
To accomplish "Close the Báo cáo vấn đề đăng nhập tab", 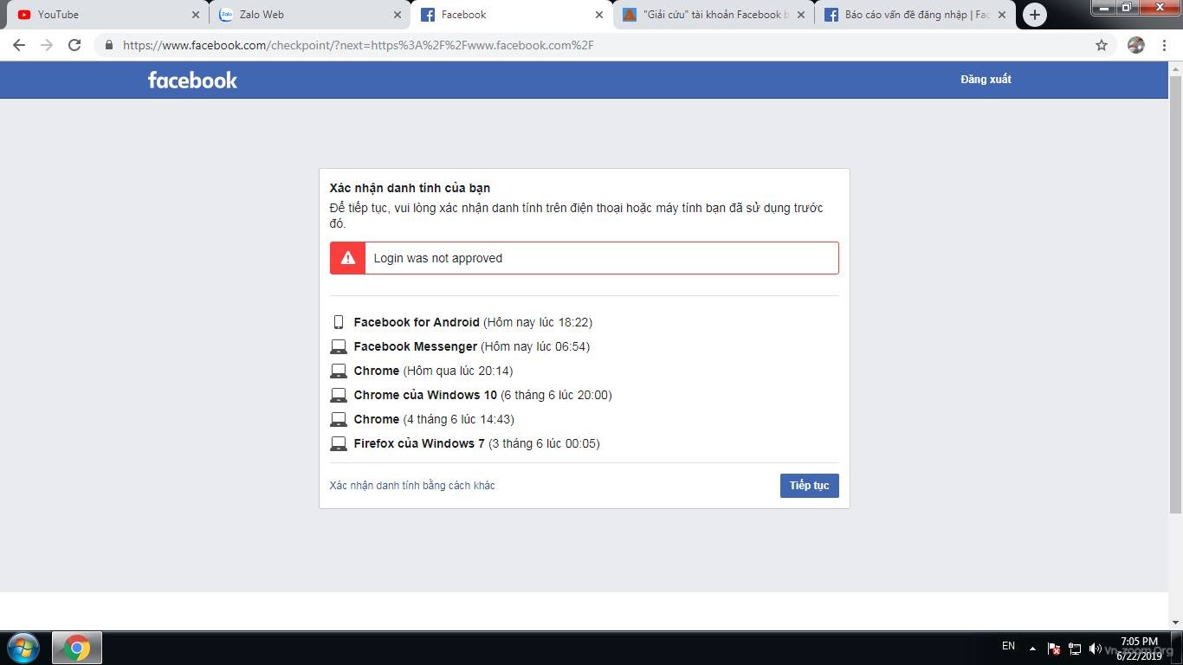I will click(x=1002, y=15).
